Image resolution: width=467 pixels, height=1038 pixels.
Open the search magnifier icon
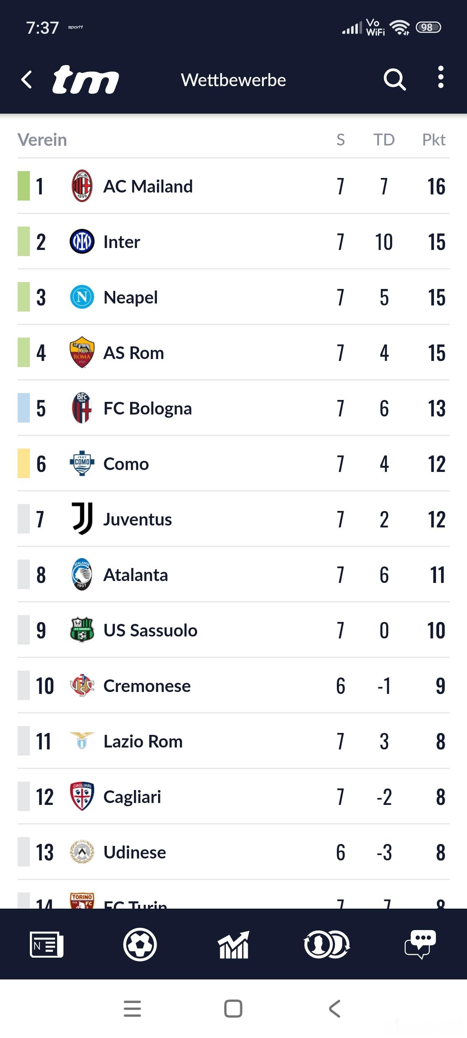[x=394, y=79]
